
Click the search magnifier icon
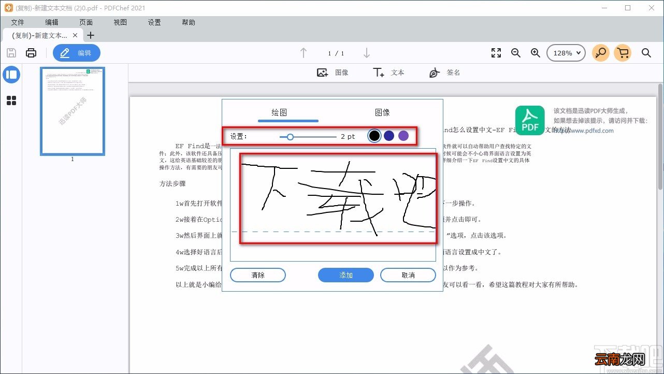[646, 53]
